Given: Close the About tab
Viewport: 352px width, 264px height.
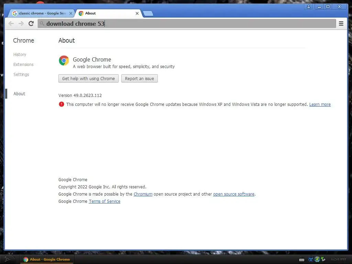Looking at the screenshot, I should pos(137,13).
